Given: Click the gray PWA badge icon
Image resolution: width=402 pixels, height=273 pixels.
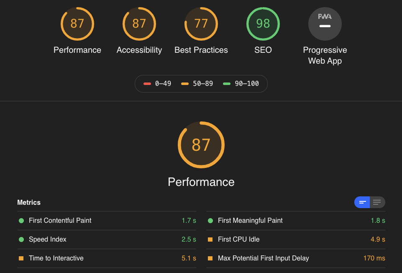Looking at the screenshot, I should (325, 24).
